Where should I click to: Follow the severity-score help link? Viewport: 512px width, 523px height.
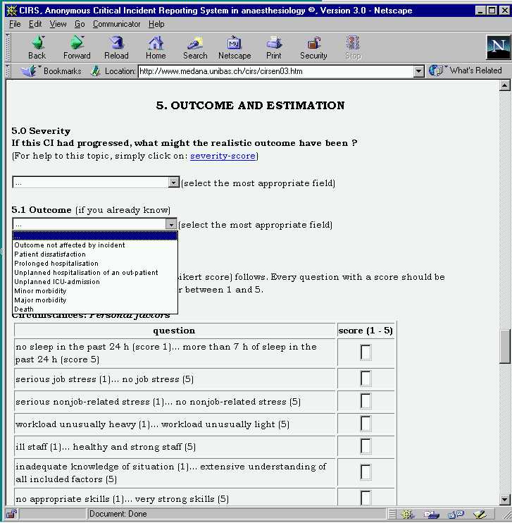click(223, 156)
